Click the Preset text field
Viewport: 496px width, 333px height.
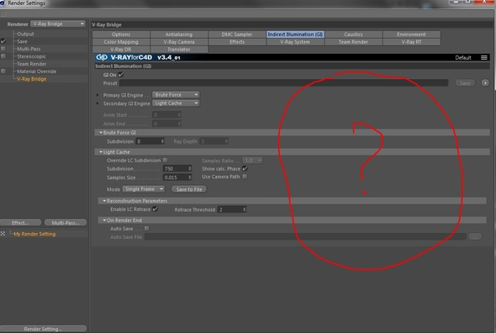pyautogui.click(x=284, y=83)
